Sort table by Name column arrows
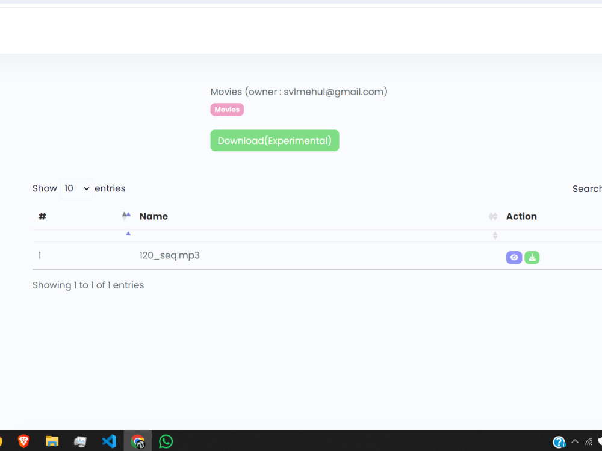602x451 pixels. pyautogui.click(x=493, y=216)
